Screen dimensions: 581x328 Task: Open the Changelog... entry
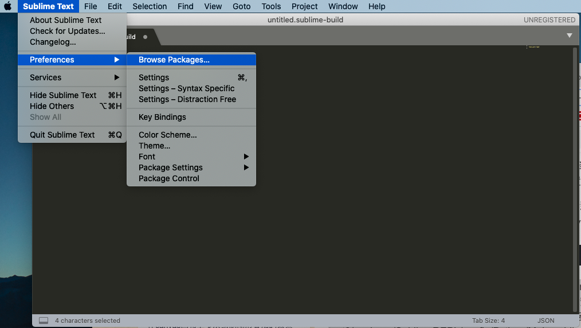click(x=72, y=42)
